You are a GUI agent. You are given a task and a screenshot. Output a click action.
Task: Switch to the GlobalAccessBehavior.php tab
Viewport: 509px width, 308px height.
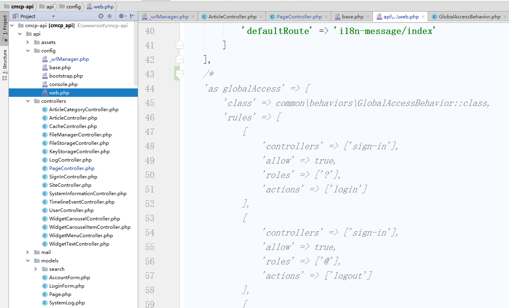pyautogui.click(x=469, y=17)
